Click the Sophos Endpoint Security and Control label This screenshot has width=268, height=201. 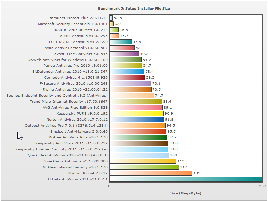[57, 95]
